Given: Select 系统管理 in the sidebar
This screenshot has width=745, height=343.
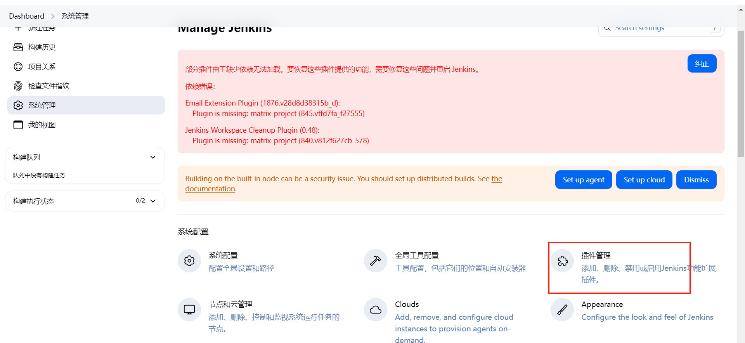Looking at the screenshot, I should pos(85,106).
